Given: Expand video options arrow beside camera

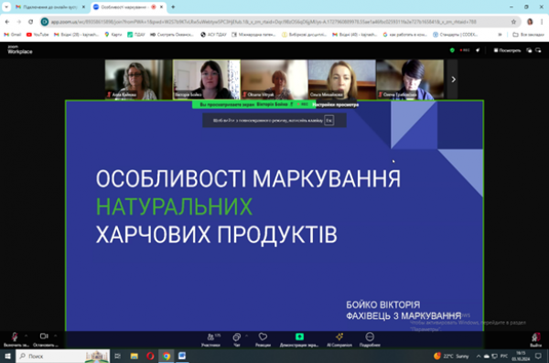Looking at the screenshot, I should (x=55, y=336).
